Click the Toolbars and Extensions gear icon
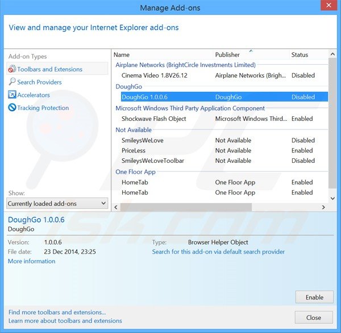 tap(12, 69)
